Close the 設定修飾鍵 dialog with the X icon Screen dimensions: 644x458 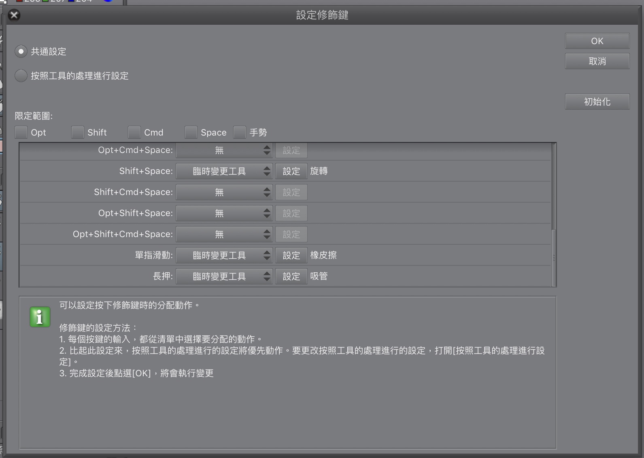(x=14, y=15)
